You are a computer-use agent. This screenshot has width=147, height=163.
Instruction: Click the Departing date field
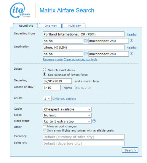pyautogui.click(x=57, y=81)
